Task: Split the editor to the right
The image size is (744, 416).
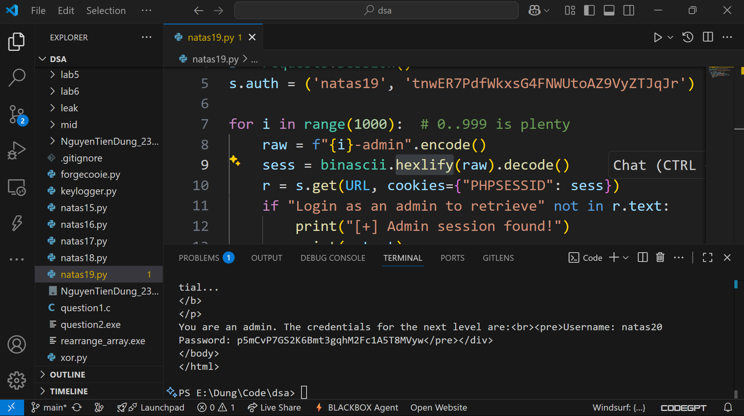Action: pyautogui.click(x=708, y=37)
